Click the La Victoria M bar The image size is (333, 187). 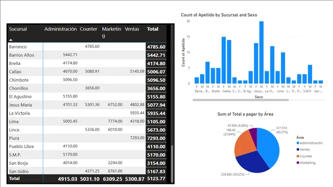click(x=272, y=64)
